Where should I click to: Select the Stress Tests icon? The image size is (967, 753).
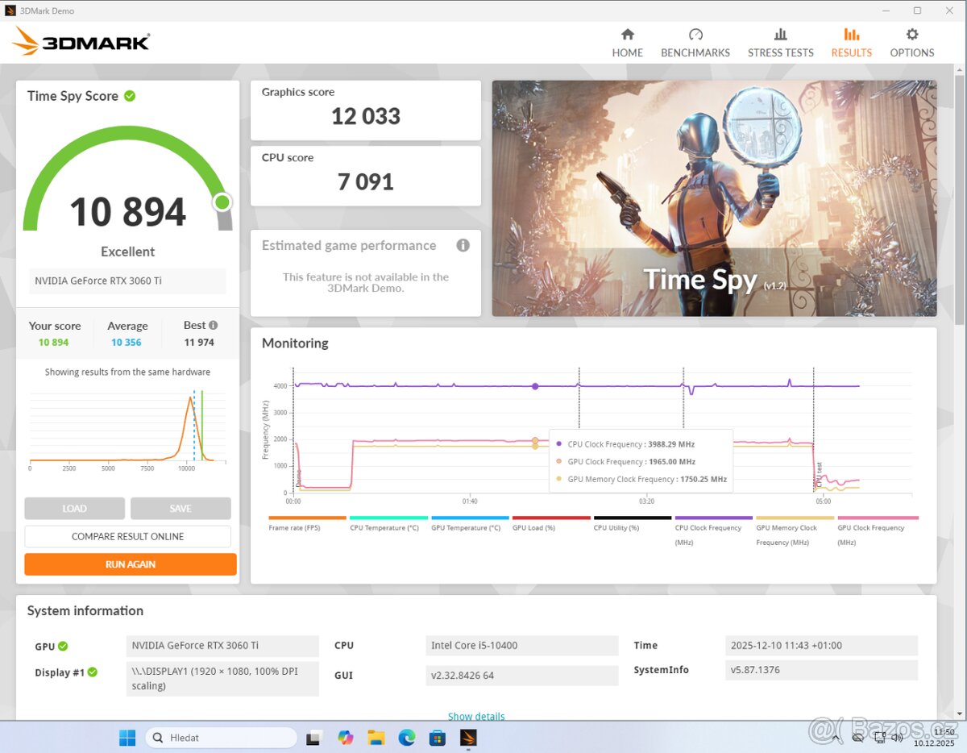point(779,35)
